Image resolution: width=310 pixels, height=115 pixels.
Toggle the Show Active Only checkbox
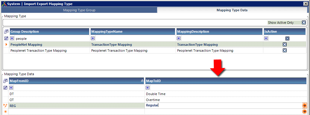304,23
